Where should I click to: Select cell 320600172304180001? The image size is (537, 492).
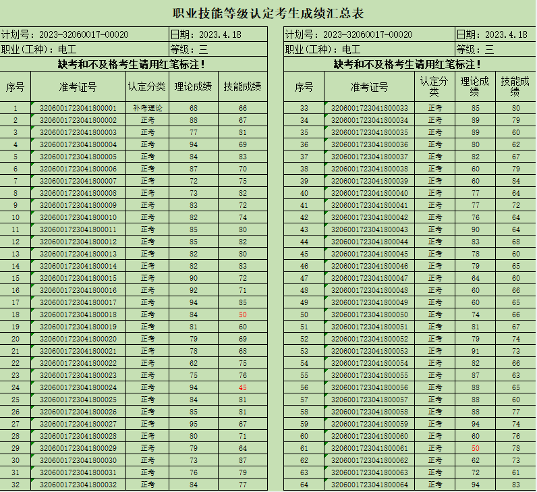[78, 108]
